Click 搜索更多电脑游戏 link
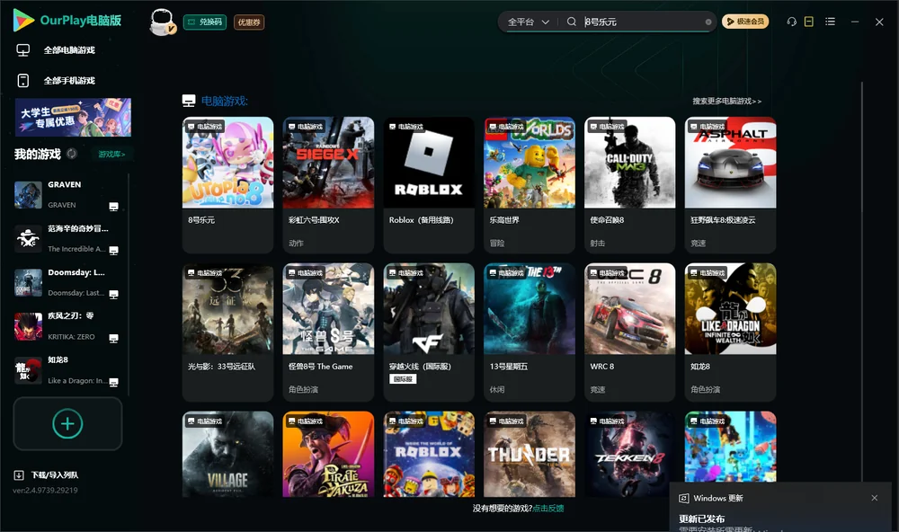The width and height of the screenshot is (899, 532). point(726,101)
